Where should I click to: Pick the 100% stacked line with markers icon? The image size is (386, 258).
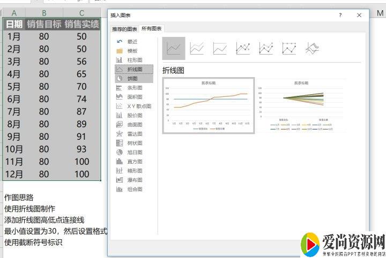point(289,49)
